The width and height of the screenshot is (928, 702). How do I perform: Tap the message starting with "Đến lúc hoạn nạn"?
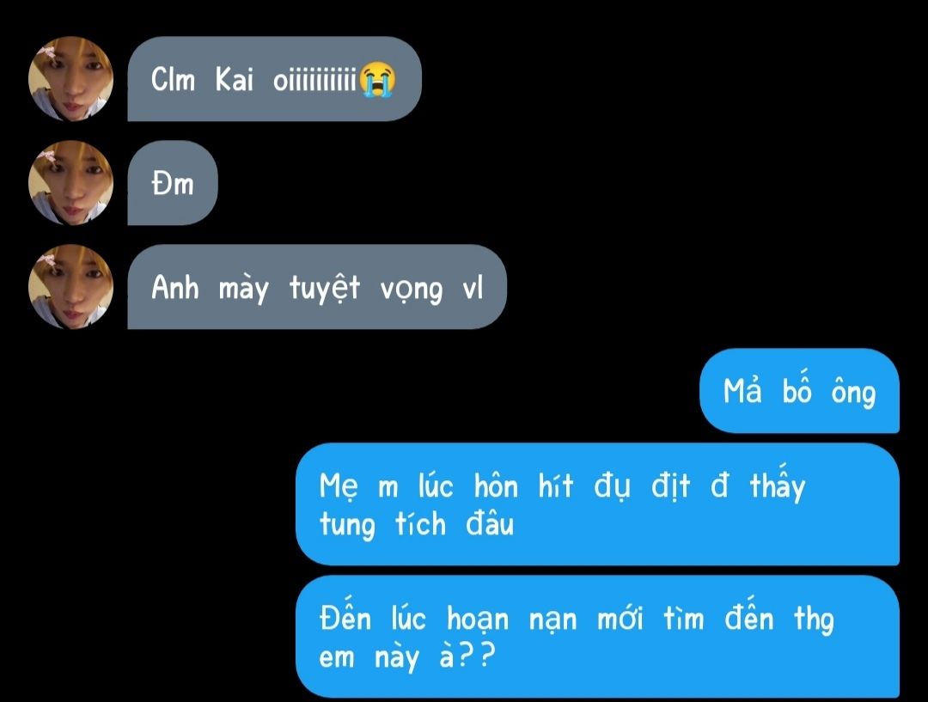tap(598, 637)
